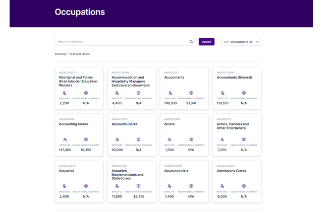Click the employed icon on Accommodation and Hospitality Managers card
323x214 pixels.
tap(117, 93)
